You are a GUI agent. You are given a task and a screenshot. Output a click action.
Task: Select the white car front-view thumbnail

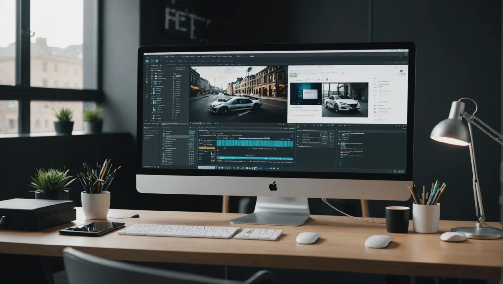point(345,100)
